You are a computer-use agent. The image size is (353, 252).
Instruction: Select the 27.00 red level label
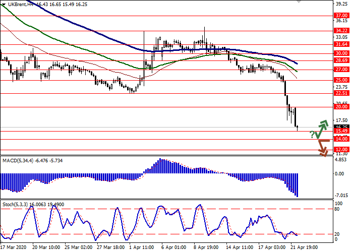tap(341, 70)
